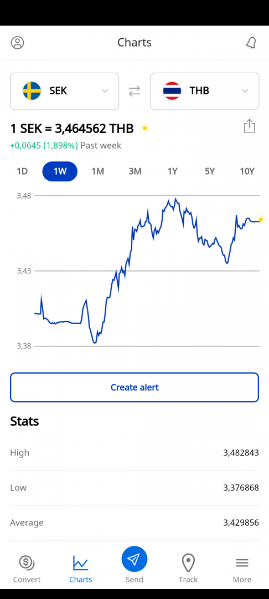
Task: Tap the notification bell icon
Action: pos(251,43)
